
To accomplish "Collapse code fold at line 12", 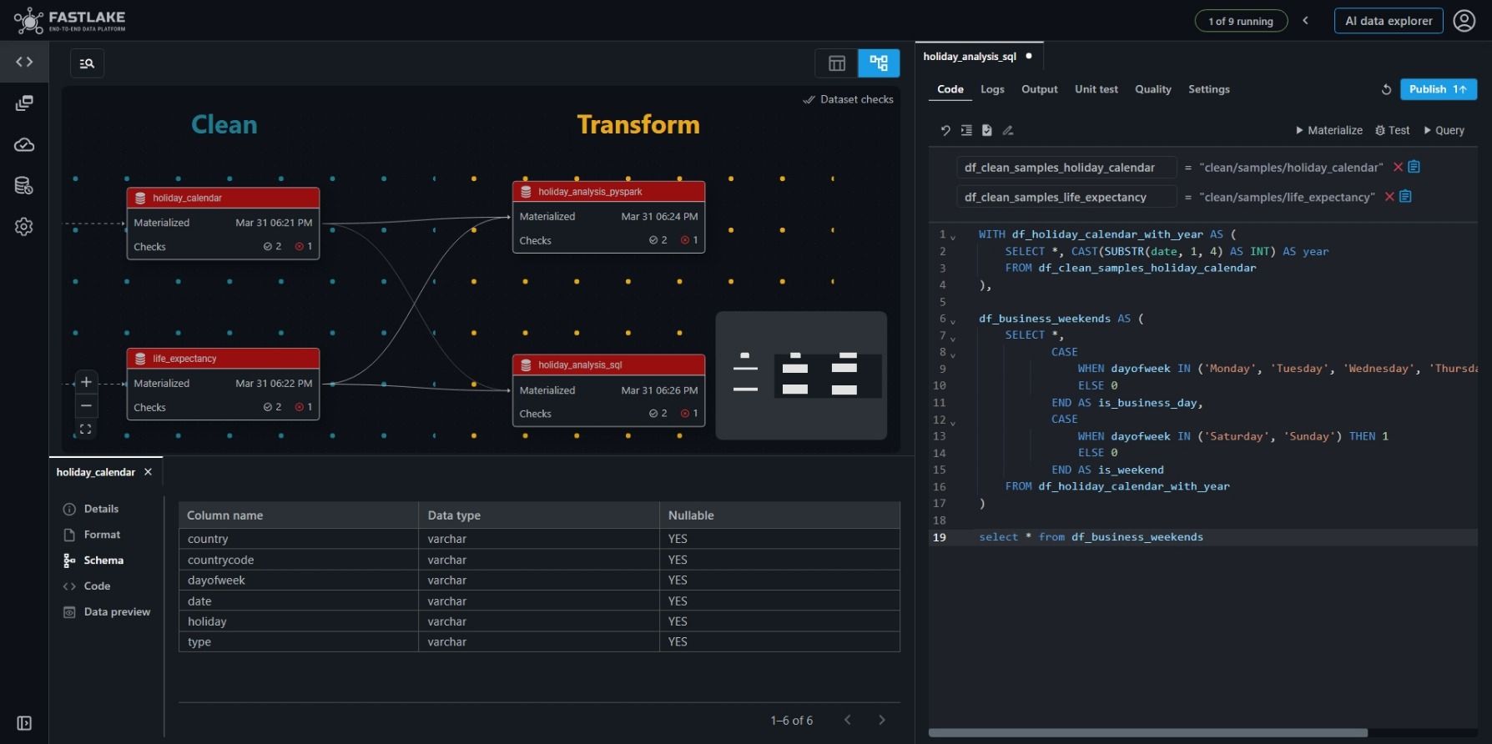I will [953, 422].
